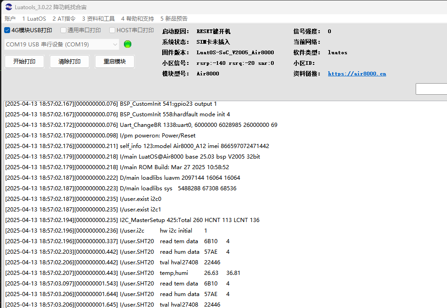Select 'read hum data' line at 18:57:02.203
The height and width of the screenshot is (308, 447).
click(x=118, y=252)
